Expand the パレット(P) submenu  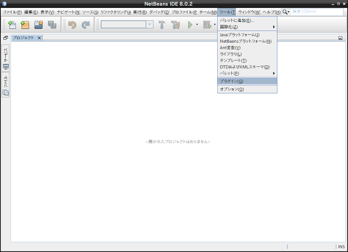(247, 73)
